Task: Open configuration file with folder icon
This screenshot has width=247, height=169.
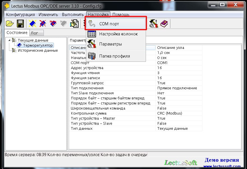Action: [x=10, y=24]
